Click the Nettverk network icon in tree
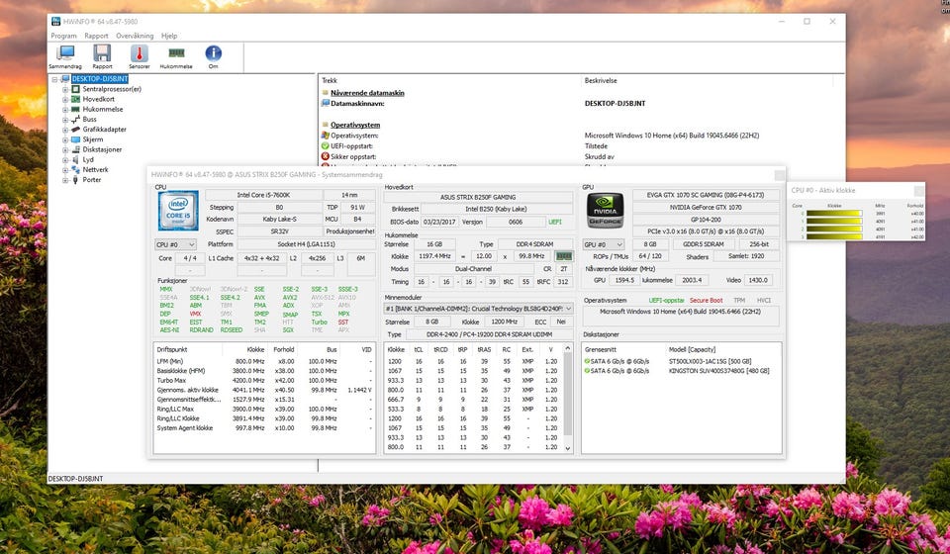This screenshot has height=554, width=950. coord(75,169)
